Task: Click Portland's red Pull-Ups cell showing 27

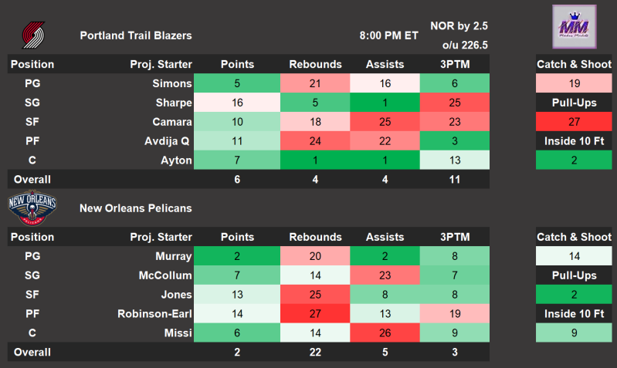Action: [x=573, y=122]
